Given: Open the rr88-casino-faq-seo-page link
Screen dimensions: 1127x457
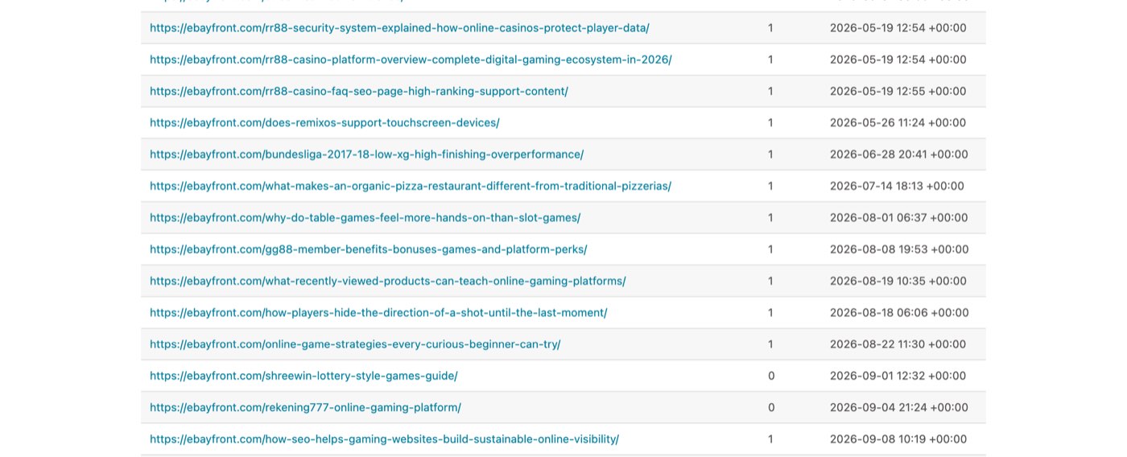Looking at the screenshot, I should [359, 91].
